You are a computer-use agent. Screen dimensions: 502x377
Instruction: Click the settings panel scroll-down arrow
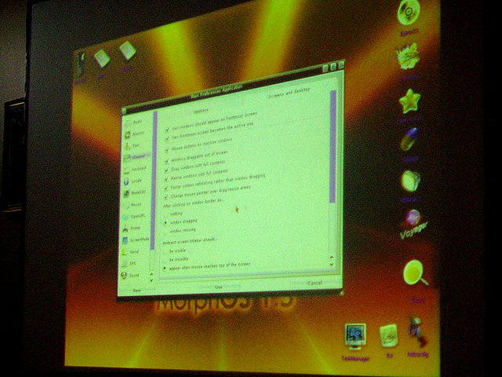pos(332,264)
